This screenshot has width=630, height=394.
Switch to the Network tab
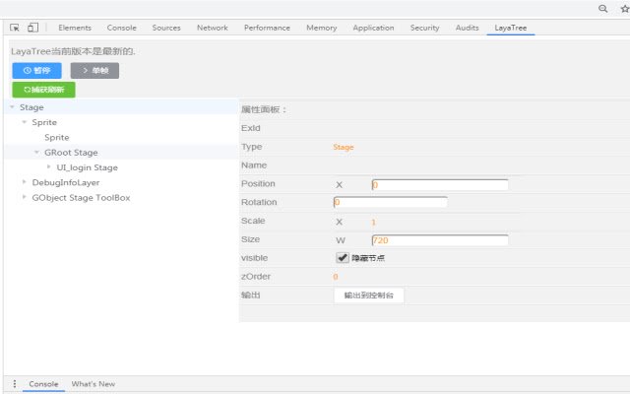coord(213,28)
